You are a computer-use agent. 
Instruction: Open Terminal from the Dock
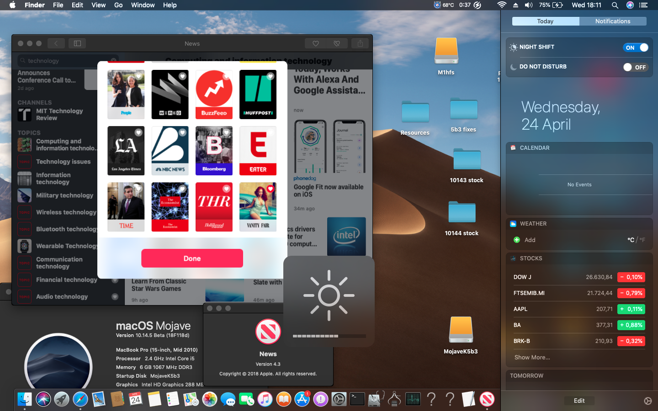tap(357, 399)
